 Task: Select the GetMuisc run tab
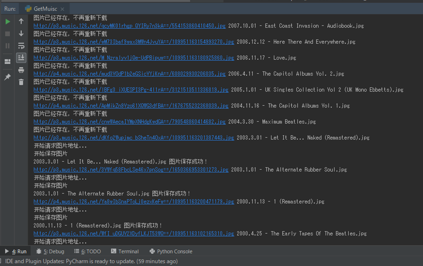point(45,9)
